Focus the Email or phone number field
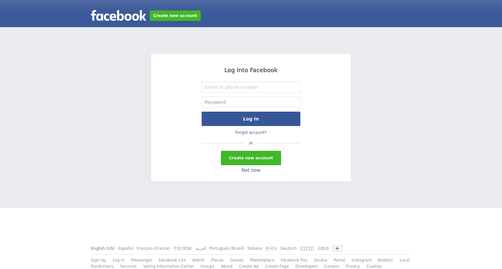Image resolution: width=502 pixels, height=269 pixels. [x=251, y=87]
